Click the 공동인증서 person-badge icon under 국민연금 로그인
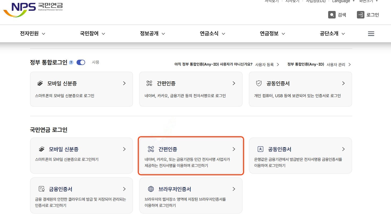 pos(260,149)
